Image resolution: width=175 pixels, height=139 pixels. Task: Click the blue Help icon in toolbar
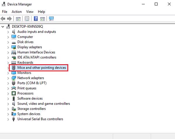[x=36, y=19]
